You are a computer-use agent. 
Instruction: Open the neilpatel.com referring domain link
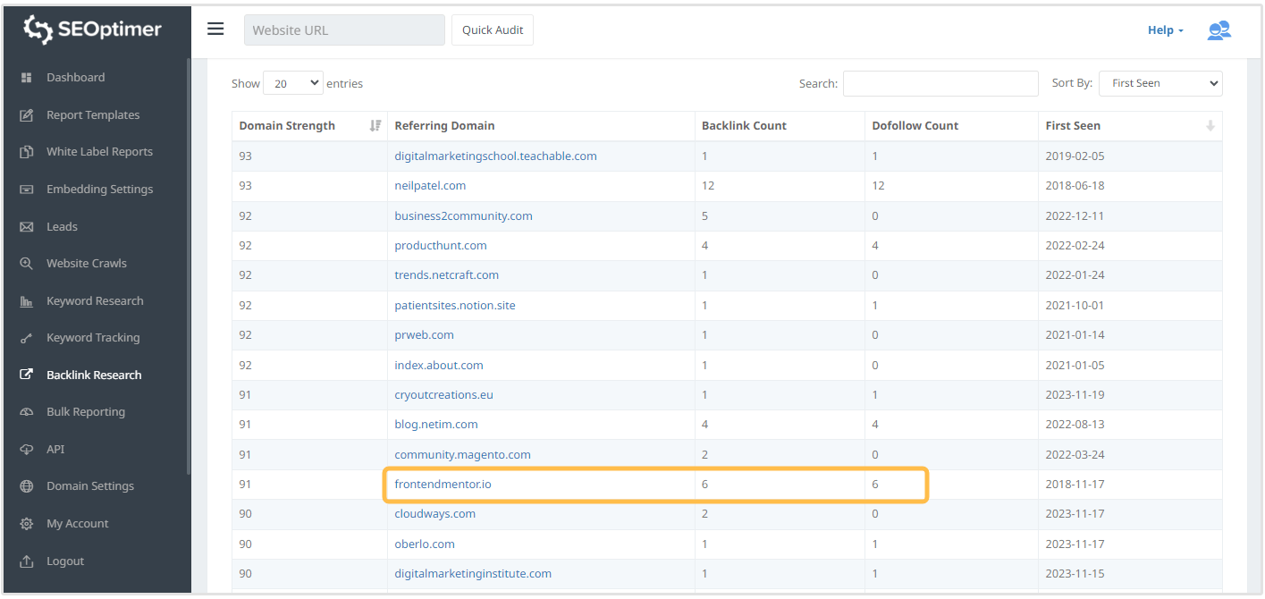pyautogui.click(x=430, y=186)
